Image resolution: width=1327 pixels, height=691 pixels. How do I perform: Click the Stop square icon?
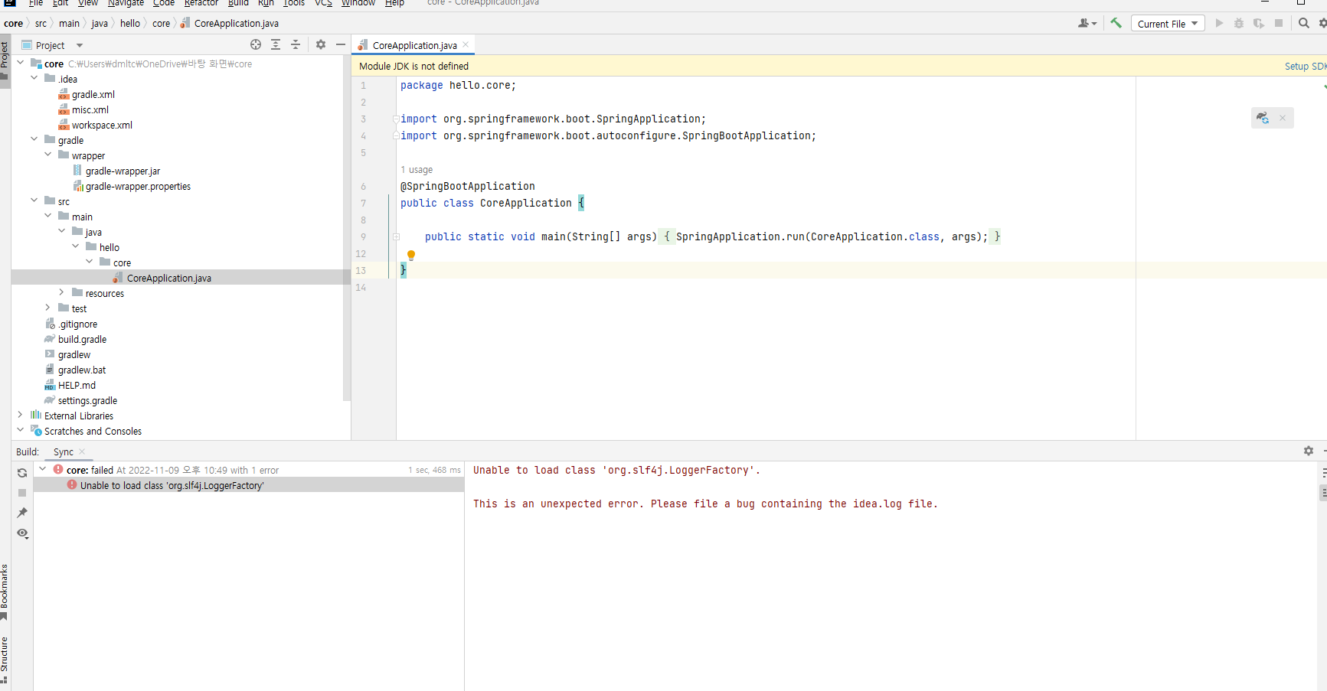click(x=1279, y=24)
